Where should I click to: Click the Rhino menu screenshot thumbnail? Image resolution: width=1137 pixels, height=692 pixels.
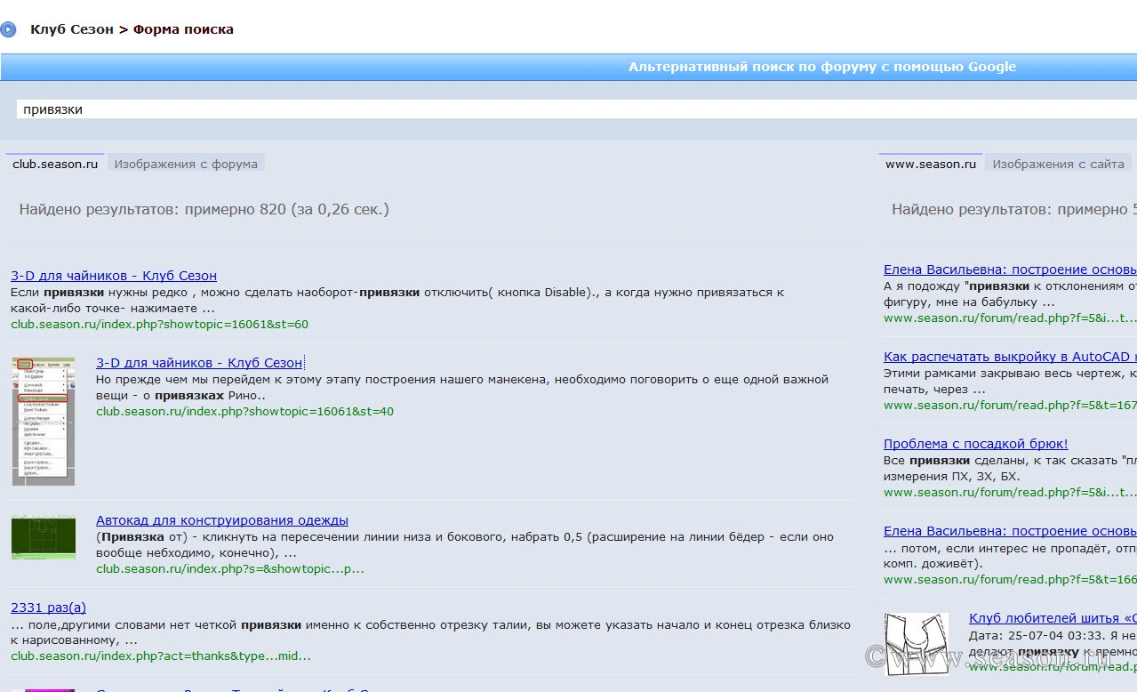pyautogui.click(x=44, y=421)
